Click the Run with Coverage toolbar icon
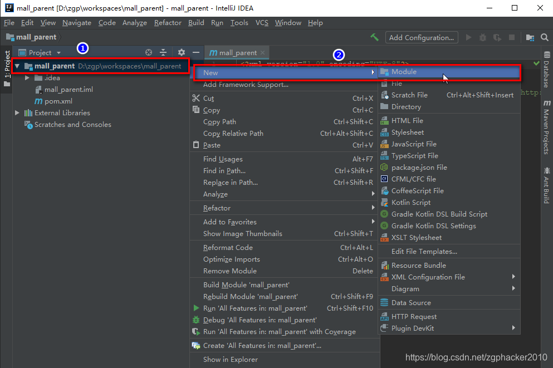This screenshot has height=368, width=553. coord(497,37)
